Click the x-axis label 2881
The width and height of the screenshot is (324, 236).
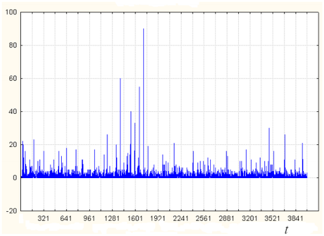click(x=226, y=218)
